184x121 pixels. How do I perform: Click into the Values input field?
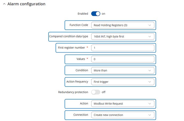point(123,59)
